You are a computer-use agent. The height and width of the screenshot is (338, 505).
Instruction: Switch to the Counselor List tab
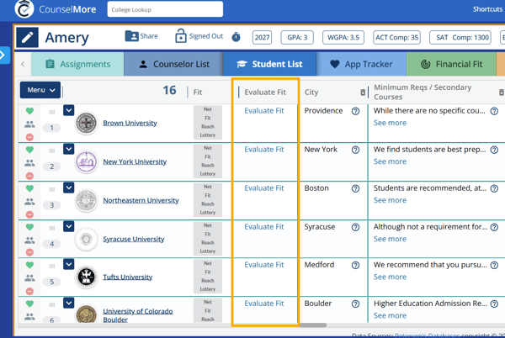(173, 64)
